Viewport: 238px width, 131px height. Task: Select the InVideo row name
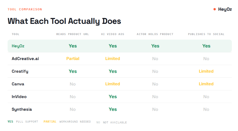pos(19,96)
